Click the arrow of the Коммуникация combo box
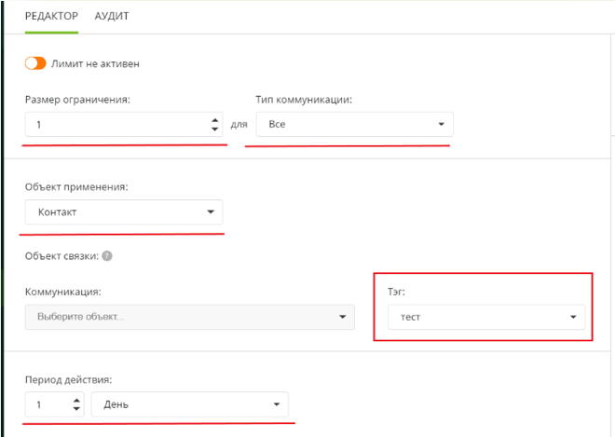The image size is (615, 437). click(342, 317)
